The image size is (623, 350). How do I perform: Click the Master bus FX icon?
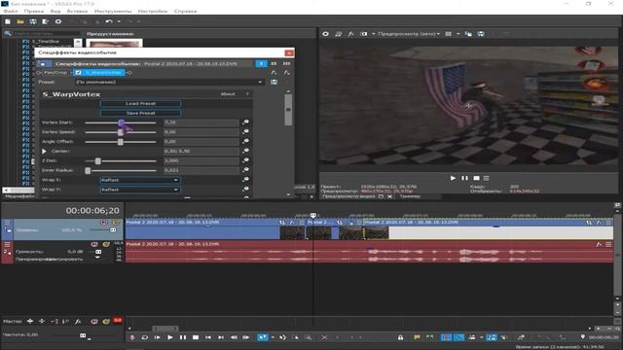pos(78,321)
